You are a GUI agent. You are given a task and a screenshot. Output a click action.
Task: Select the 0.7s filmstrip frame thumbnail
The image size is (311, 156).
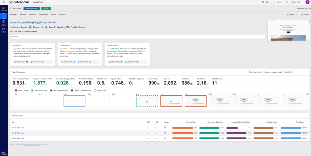(x=196, y=101)
